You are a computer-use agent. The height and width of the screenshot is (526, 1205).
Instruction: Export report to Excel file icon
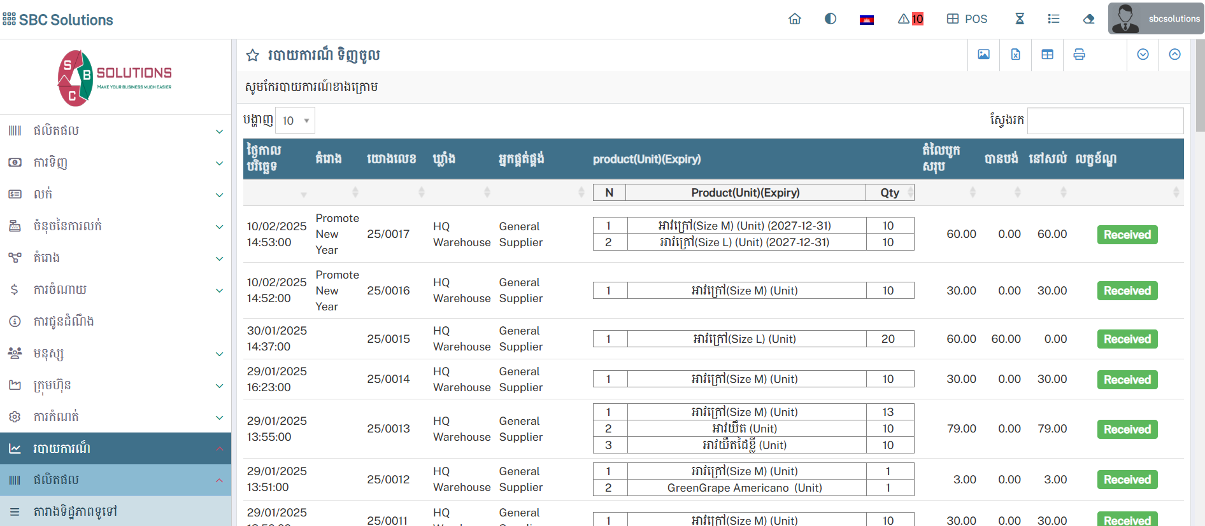coord(1015,55)
